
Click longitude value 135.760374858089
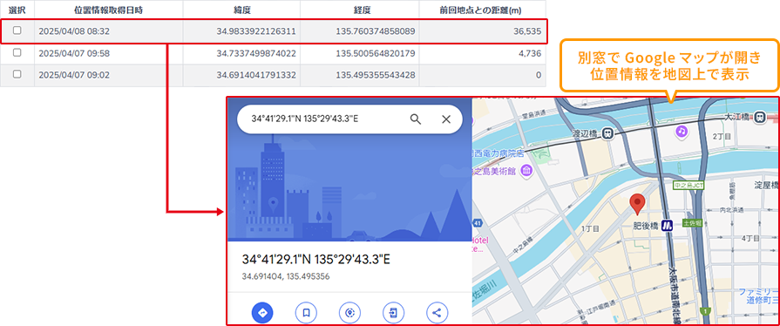[x=376, y=31]
